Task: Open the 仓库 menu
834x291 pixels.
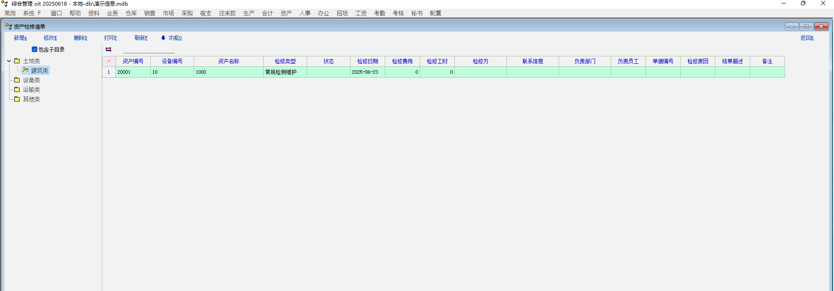Action: (131, 13)
